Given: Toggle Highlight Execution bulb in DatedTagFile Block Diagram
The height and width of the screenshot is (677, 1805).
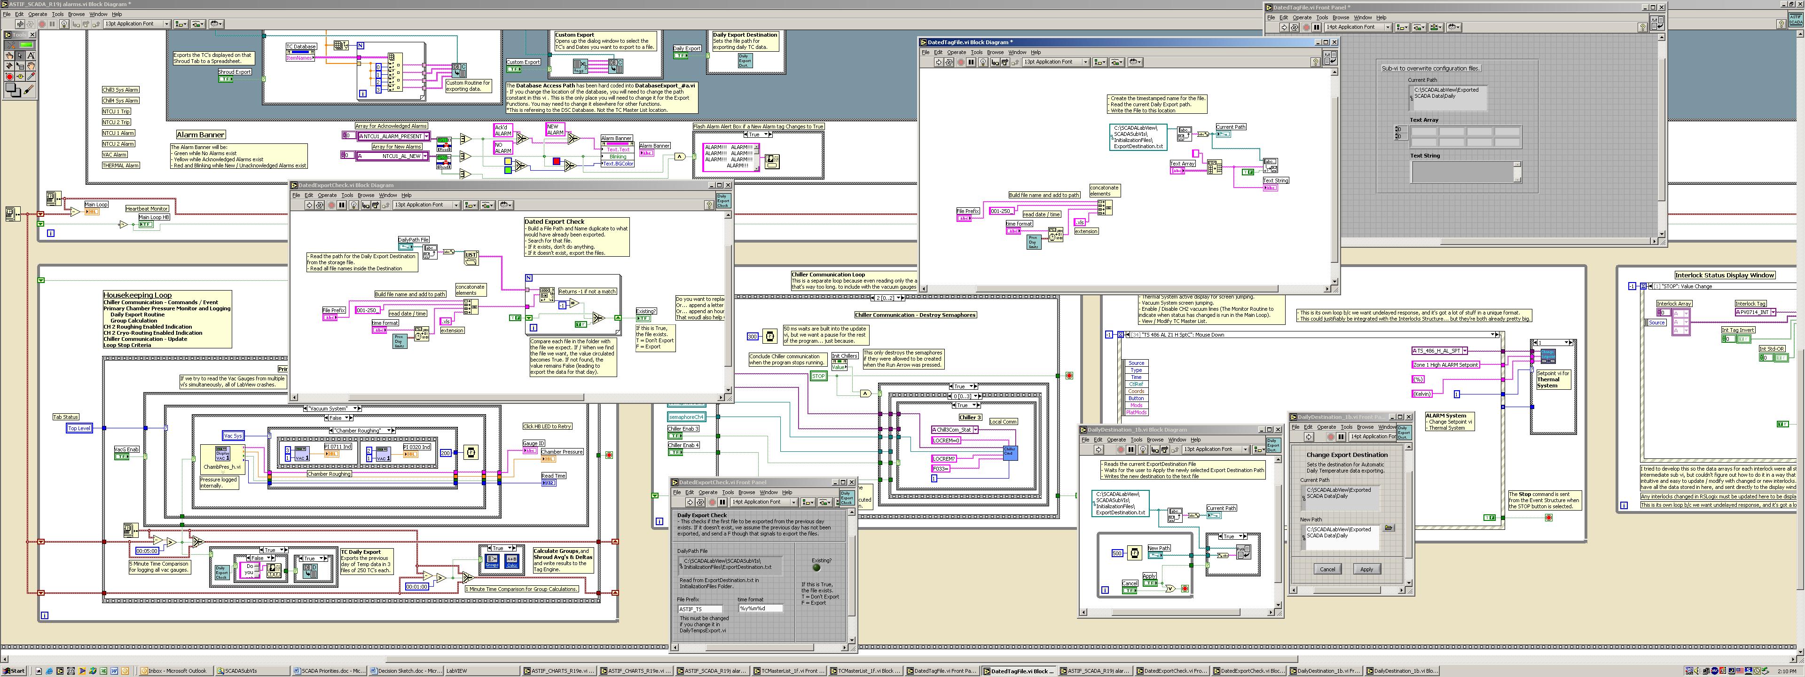Looking at the screenshot, I should [x=984, y=63].
